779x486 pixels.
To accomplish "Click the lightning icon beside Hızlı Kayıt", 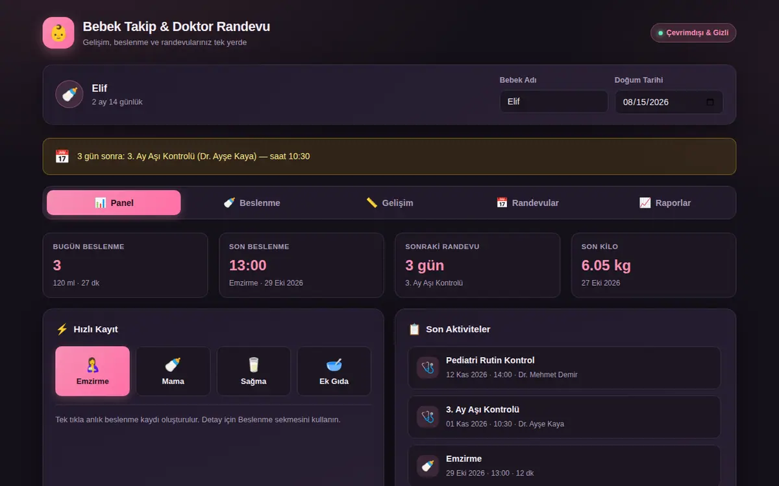I will (62, 329).
